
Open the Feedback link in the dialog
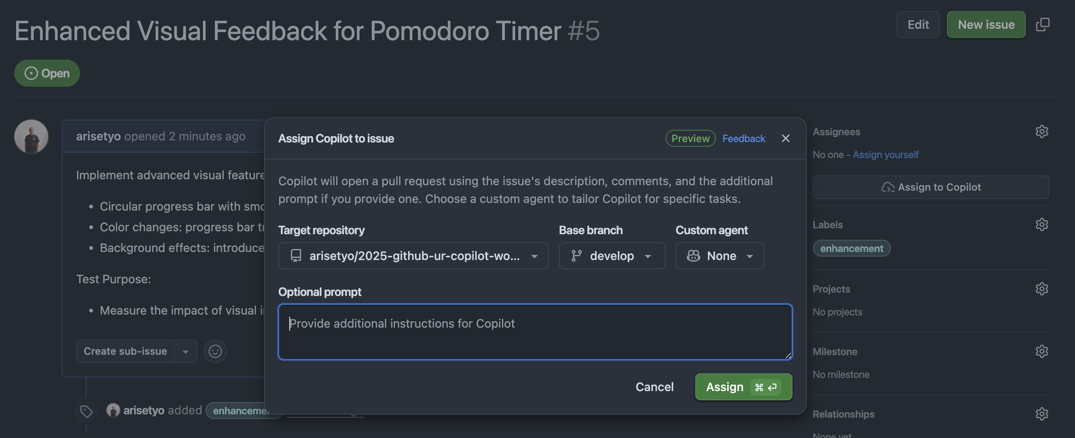(743, 138)
